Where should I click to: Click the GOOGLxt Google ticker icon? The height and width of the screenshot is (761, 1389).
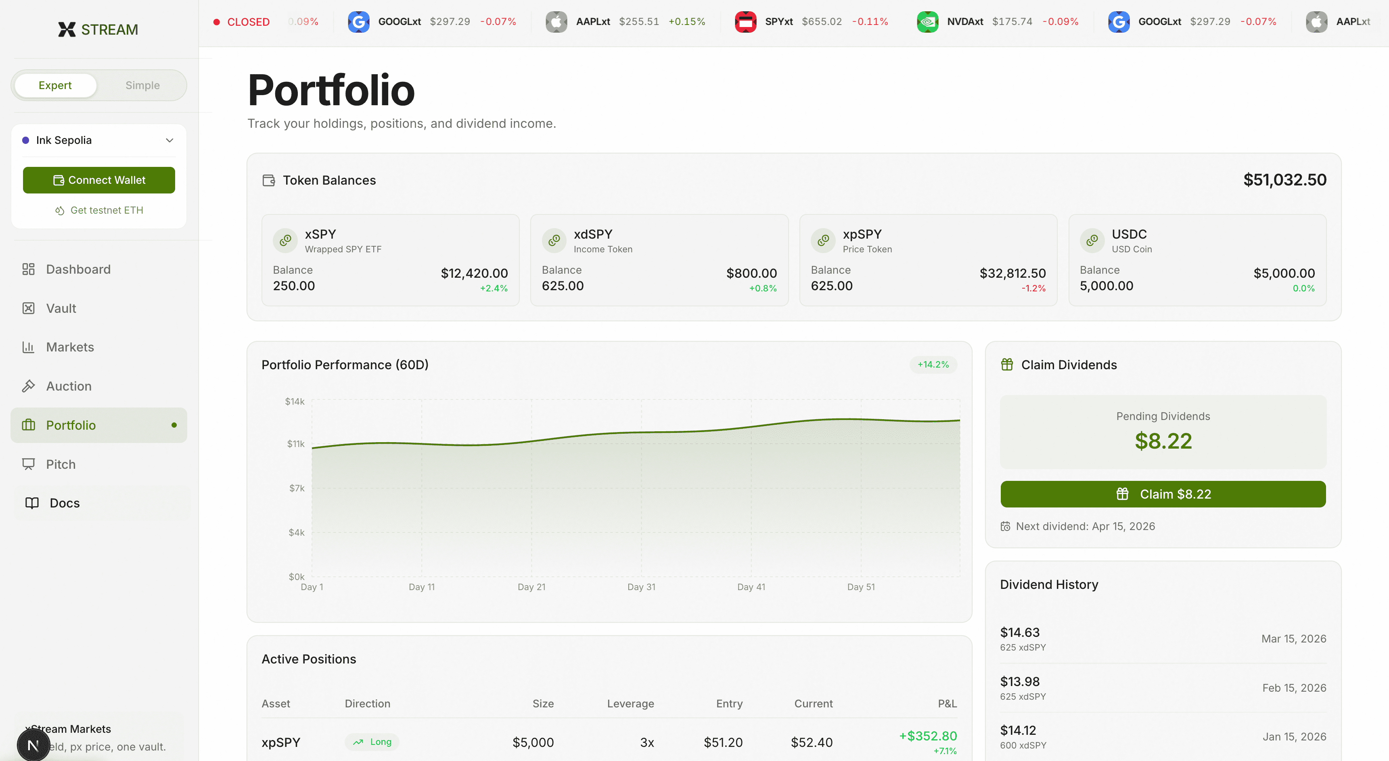pyautogui.click(x=359, y=21)
